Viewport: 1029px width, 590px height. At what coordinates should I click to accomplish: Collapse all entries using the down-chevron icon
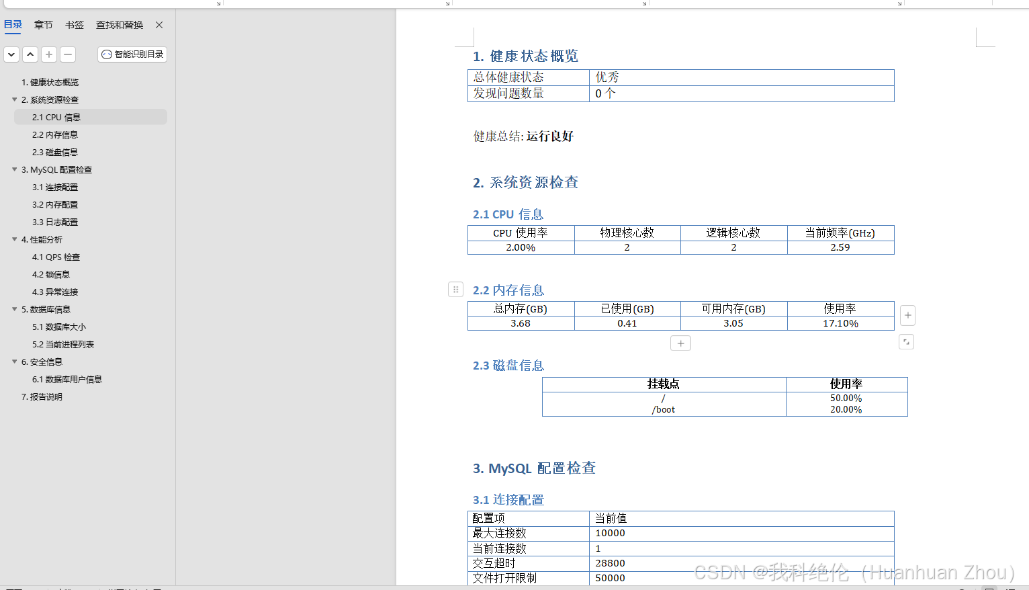pyautogui.click(x=11, y=54)
